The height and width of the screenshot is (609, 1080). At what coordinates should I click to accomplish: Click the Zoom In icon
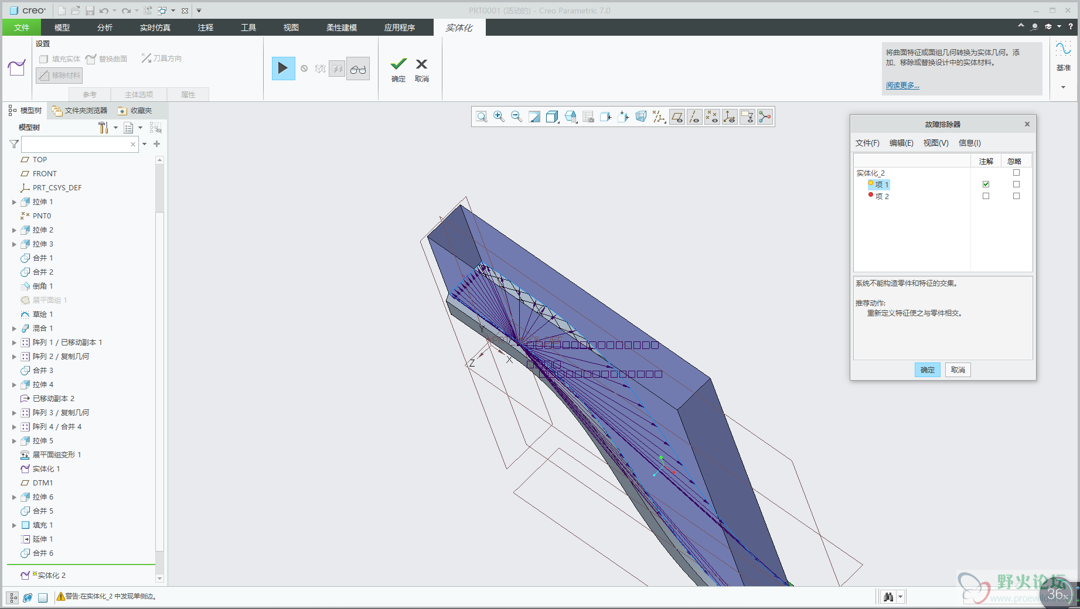pos(499,117)
